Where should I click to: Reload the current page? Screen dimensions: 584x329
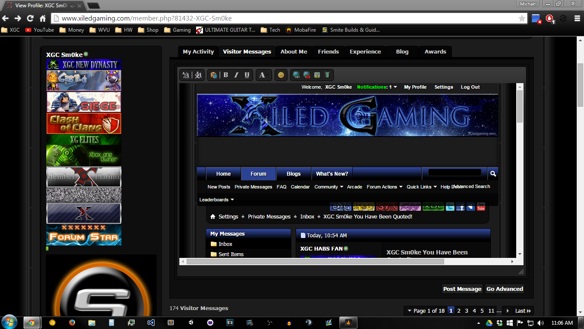pos(30,18)
